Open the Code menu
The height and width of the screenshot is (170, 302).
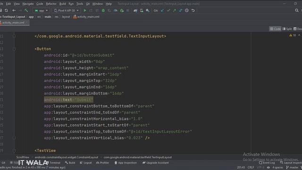tap(40, 4)
